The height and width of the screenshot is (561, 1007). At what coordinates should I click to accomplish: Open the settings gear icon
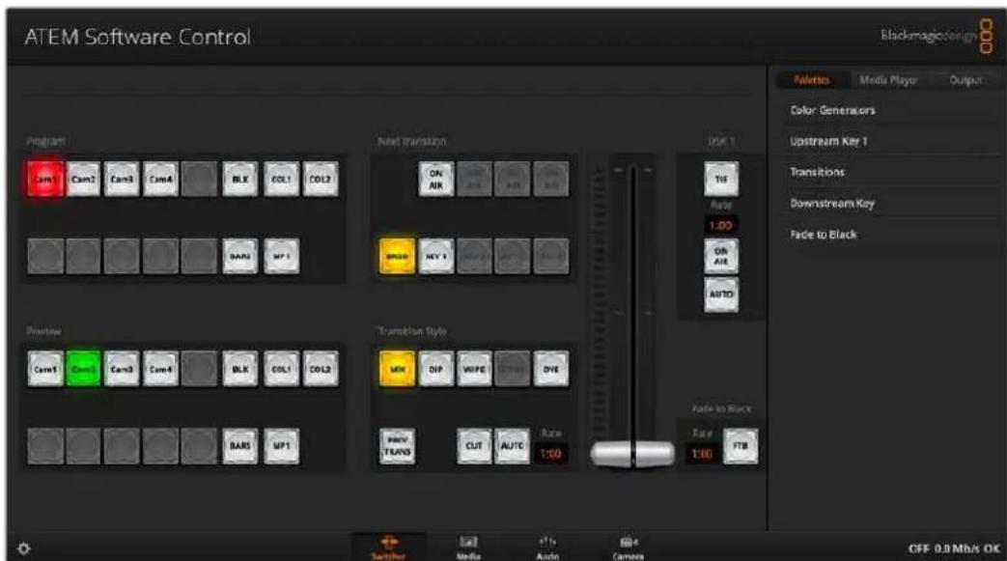pos(24,548)
